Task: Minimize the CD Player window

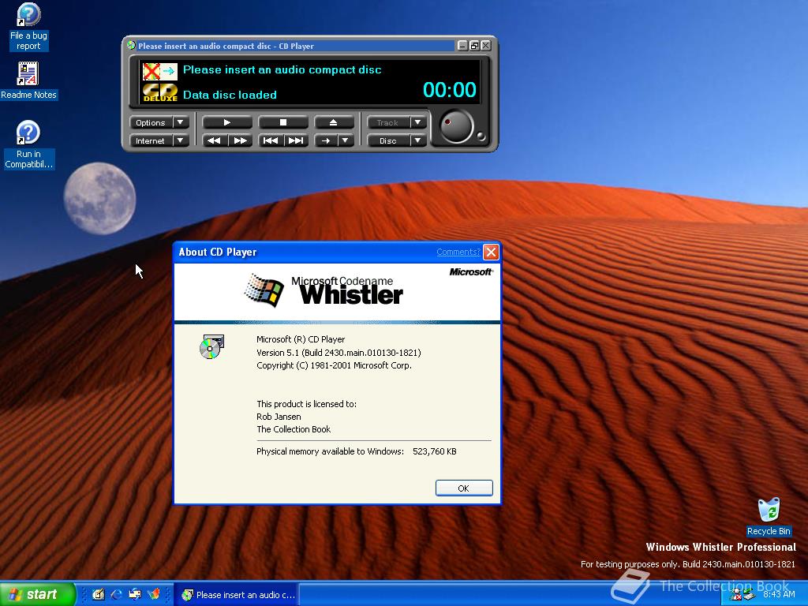Action: coord(462,46)
